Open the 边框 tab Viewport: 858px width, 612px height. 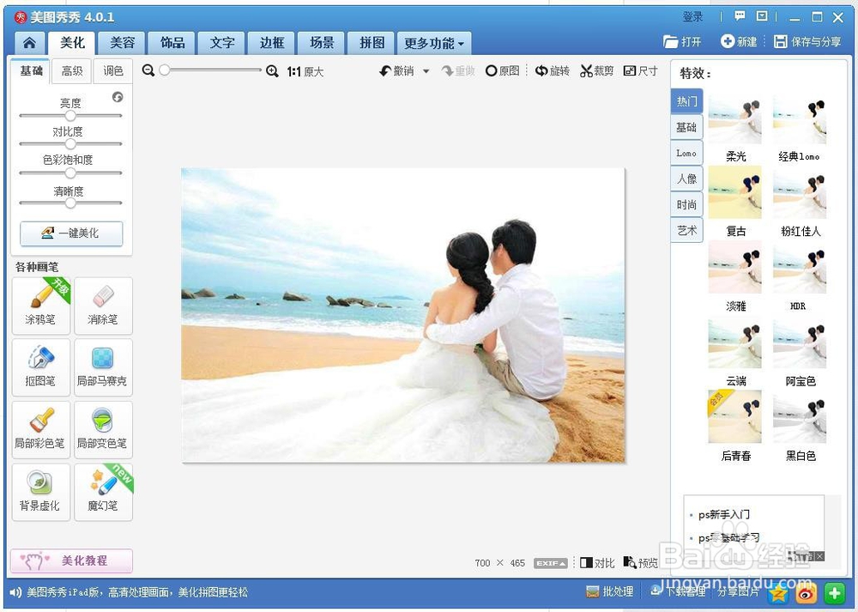pos(272,43)
